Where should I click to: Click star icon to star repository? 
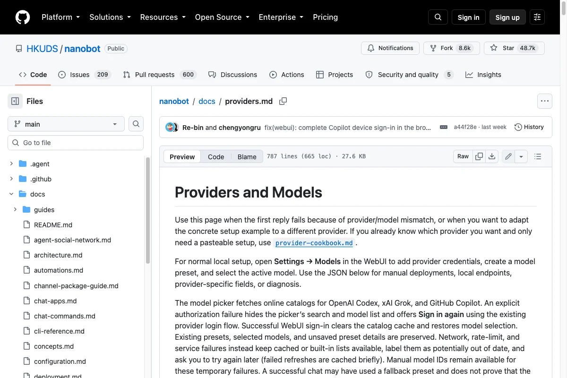[x=494, y=48]
